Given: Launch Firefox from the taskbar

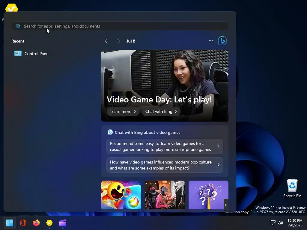Looking at the screenshot, I should coord(36,223).
